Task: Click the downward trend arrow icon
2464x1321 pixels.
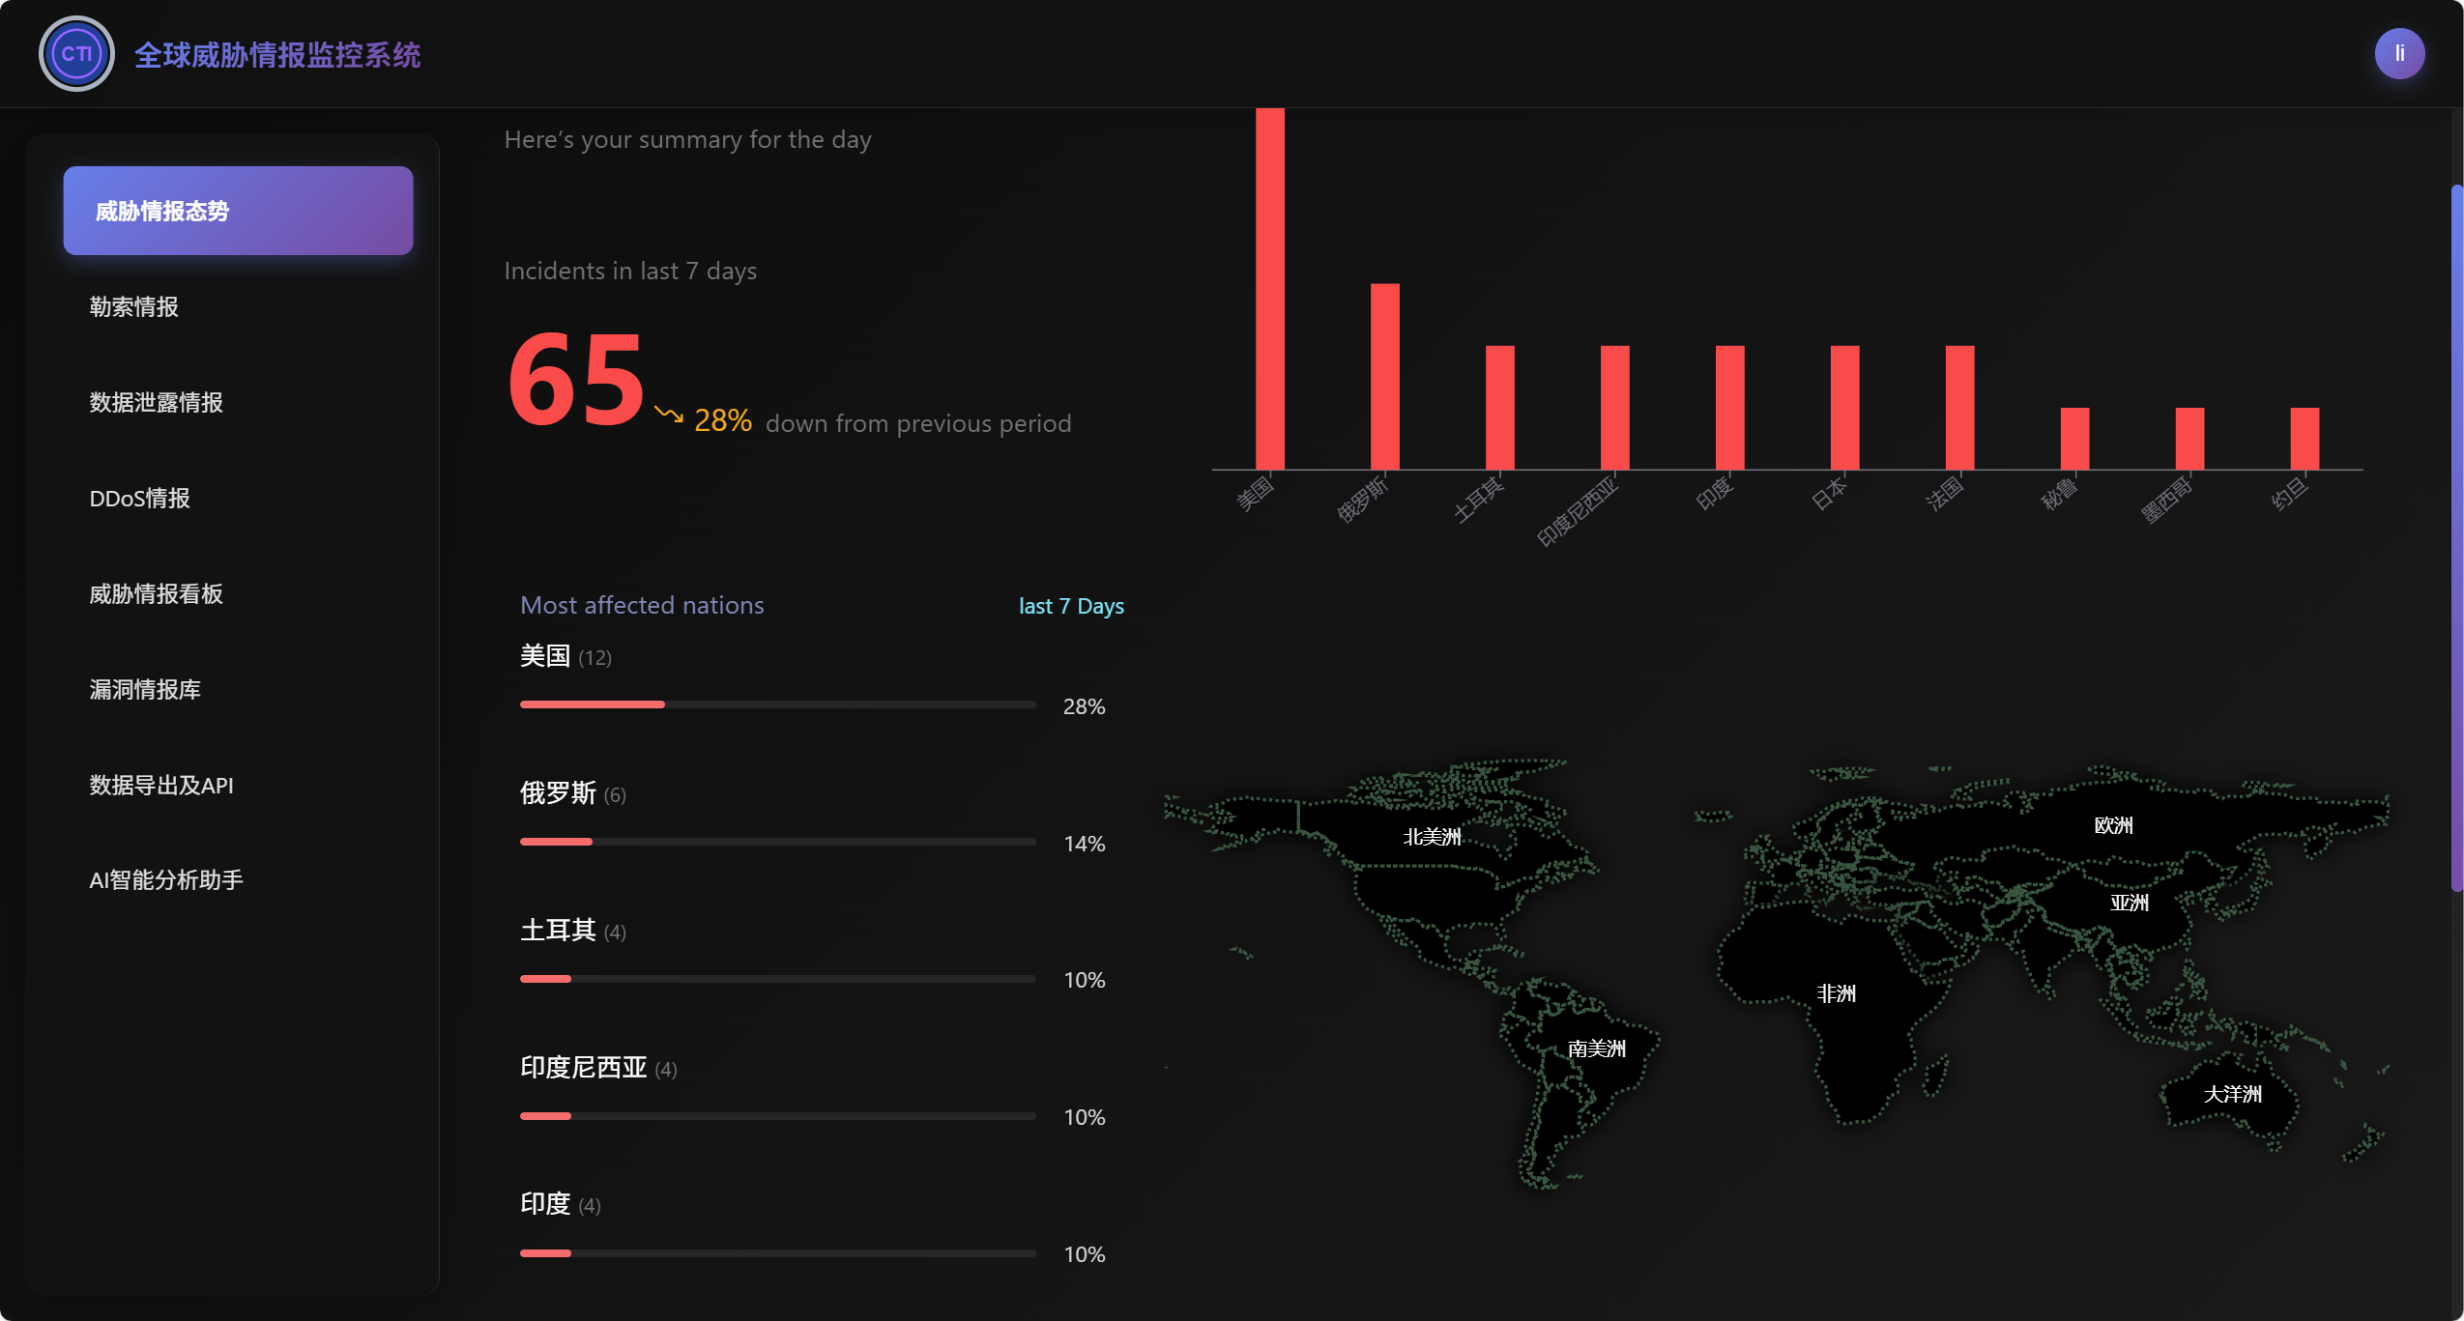Action: click(668, 416)
